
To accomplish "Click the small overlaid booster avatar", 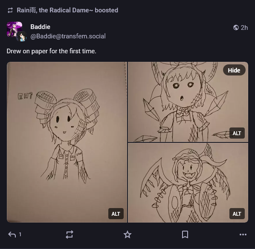I will [21, 36].
